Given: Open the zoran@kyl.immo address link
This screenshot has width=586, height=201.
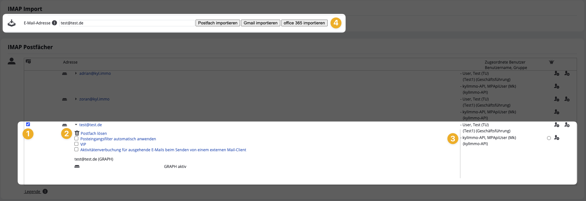Looking at the screenshot, I should (94, 99).
